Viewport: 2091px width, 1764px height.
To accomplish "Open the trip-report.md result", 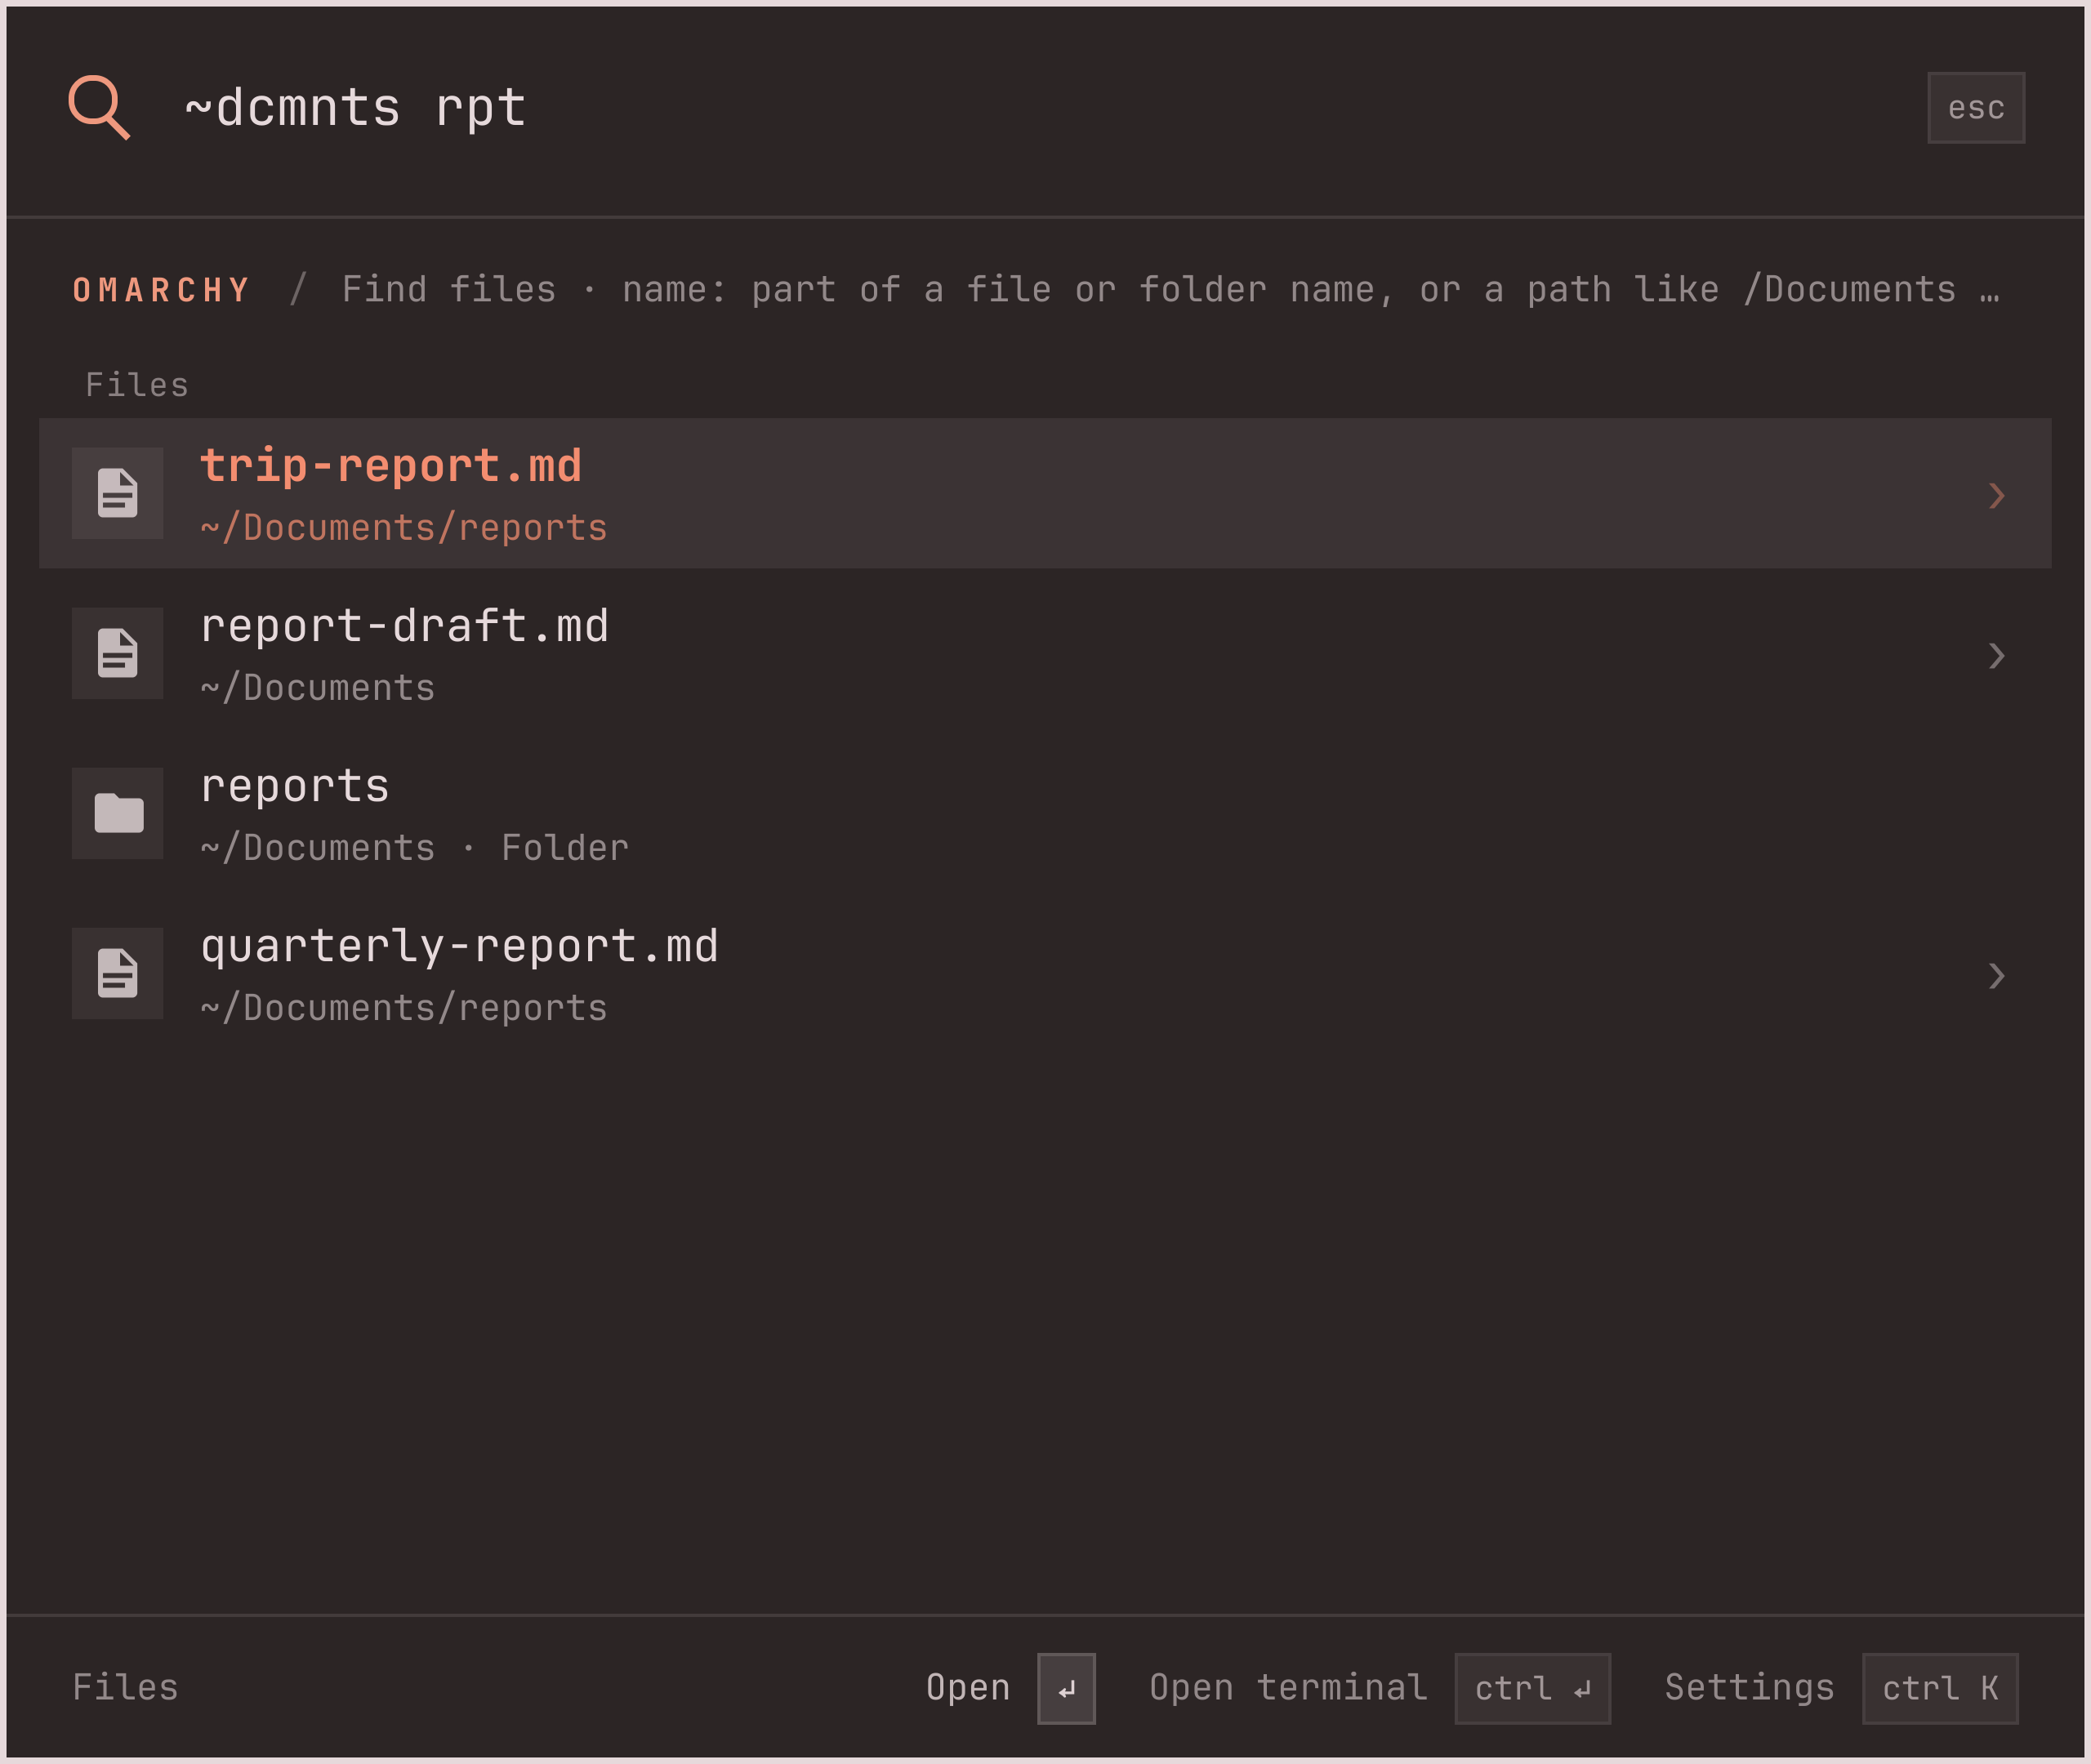I will [x=1045, y=493].
